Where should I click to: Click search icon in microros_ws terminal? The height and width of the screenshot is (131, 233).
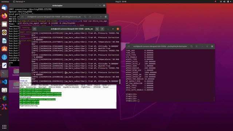point(85,17)
